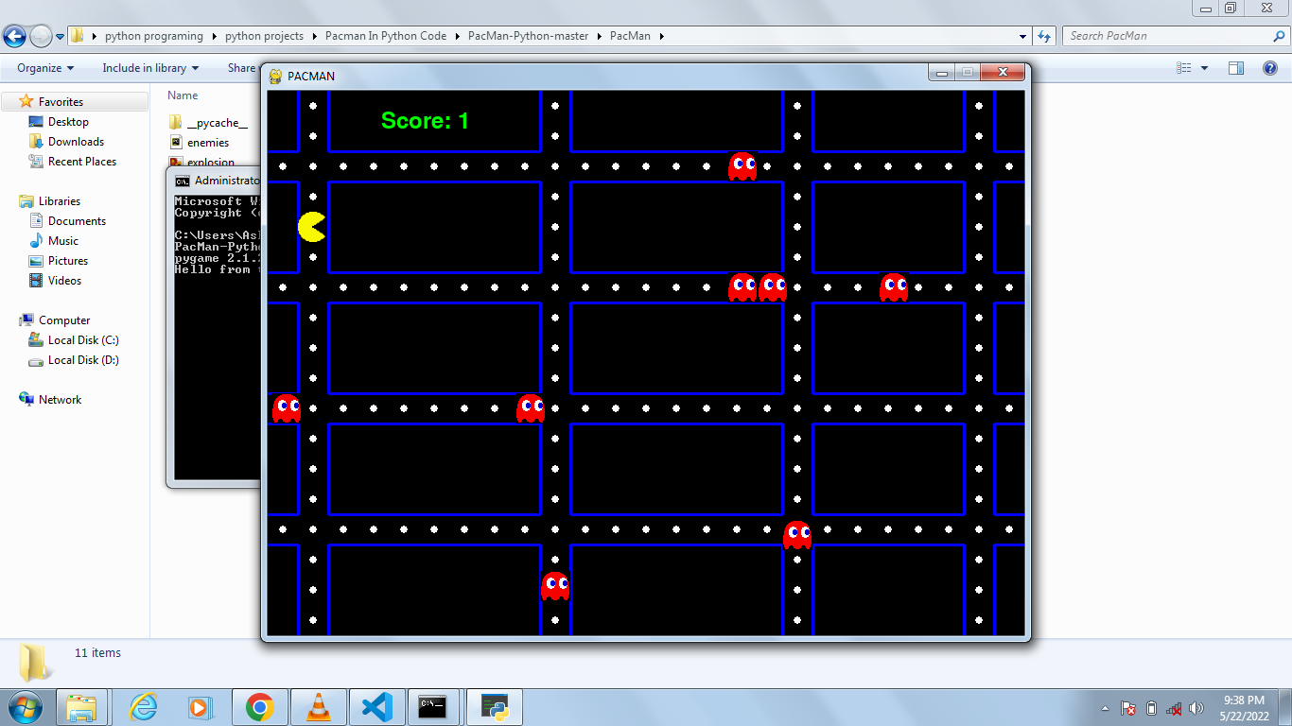Launch Google Chrome from the taskbar
The width and height of the screenshot is (1292, 726).
coord(260,706)
